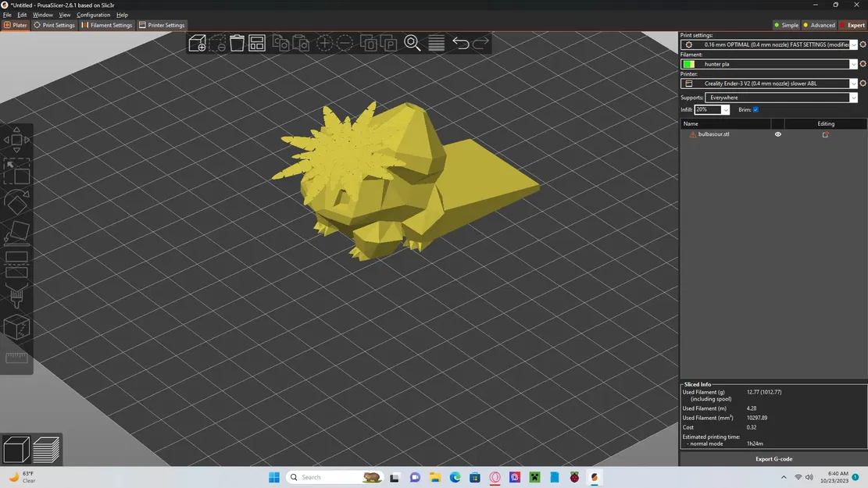This screenshot has width=868, height=488.
Task: Open the Window menu
Action: point(43,15)
